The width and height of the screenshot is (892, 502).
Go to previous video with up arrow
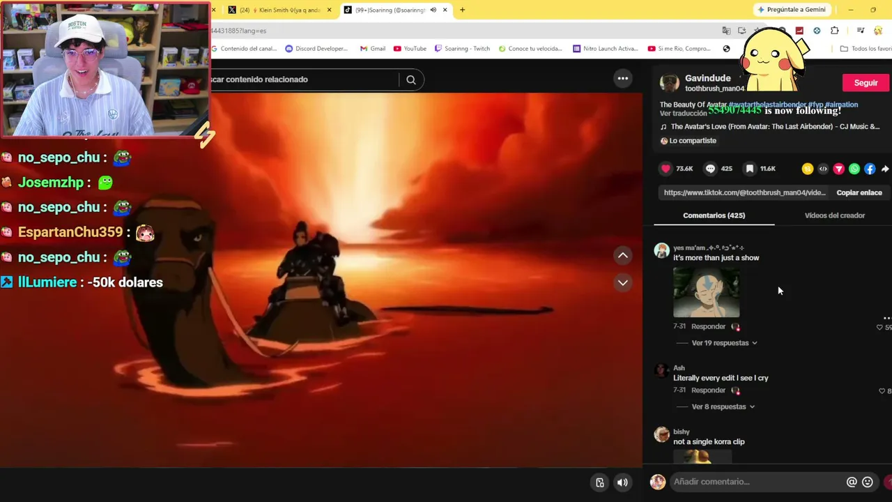(623, 256)
